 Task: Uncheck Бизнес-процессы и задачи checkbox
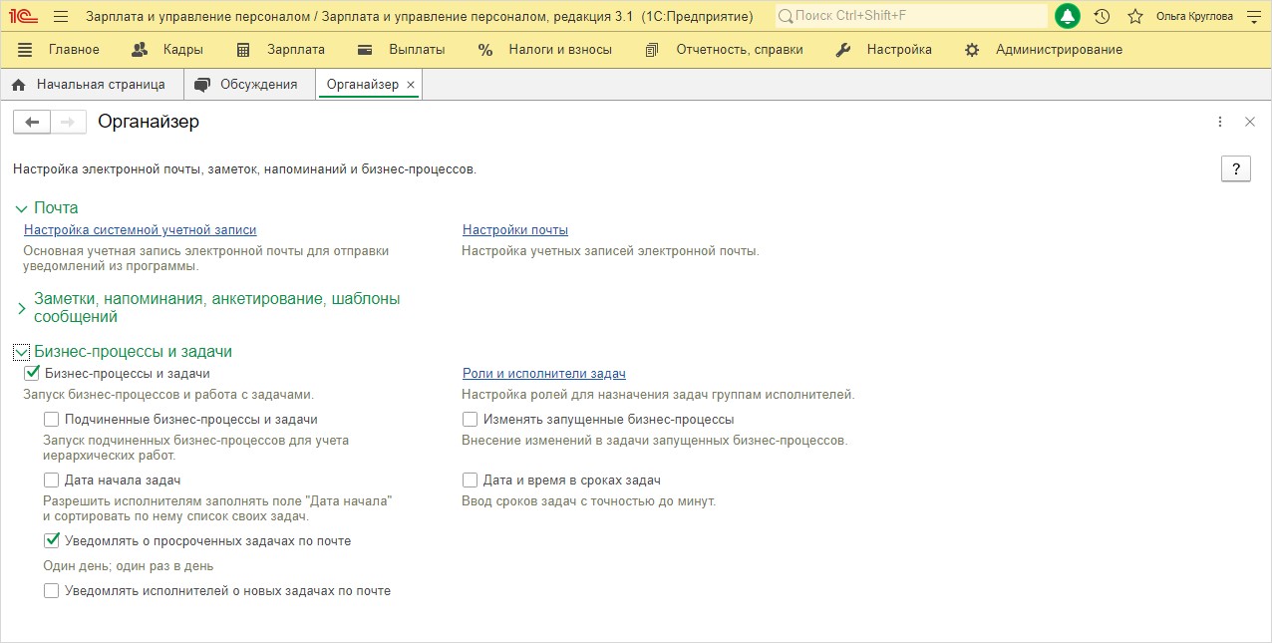tap(31, 374)
